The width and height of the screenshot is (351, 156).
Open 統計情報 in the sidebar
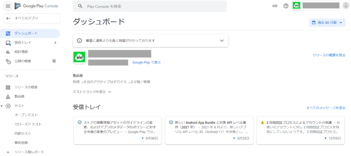pyautogui.click(x=21, y=52)
